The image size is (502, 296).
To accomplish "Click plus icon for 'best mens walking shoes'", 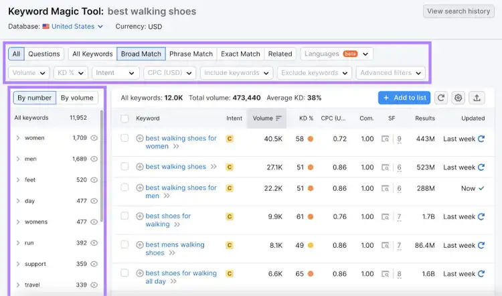I will 140,245.
